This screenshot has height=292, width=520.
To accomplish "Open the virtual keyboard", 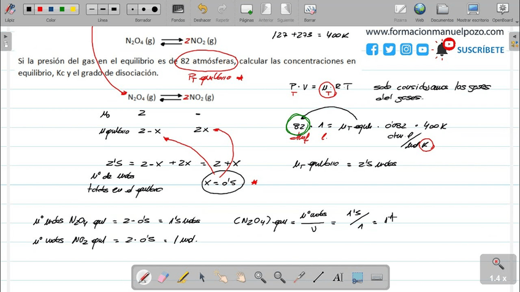I will coord(377,277).
